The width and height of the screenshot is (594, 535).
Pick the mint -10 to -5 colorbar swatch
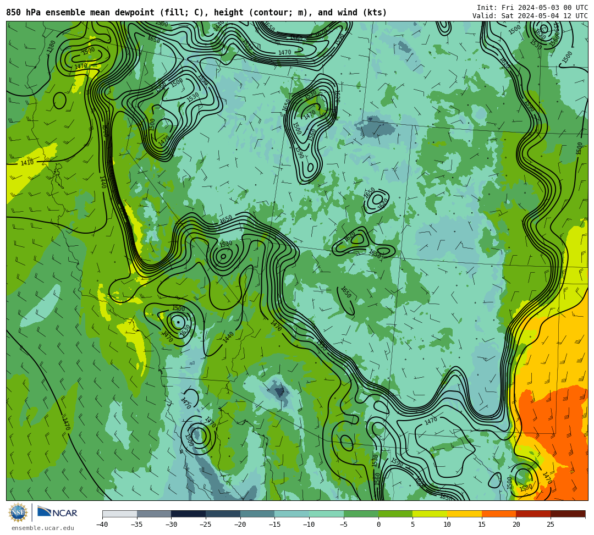pos(327,514)
